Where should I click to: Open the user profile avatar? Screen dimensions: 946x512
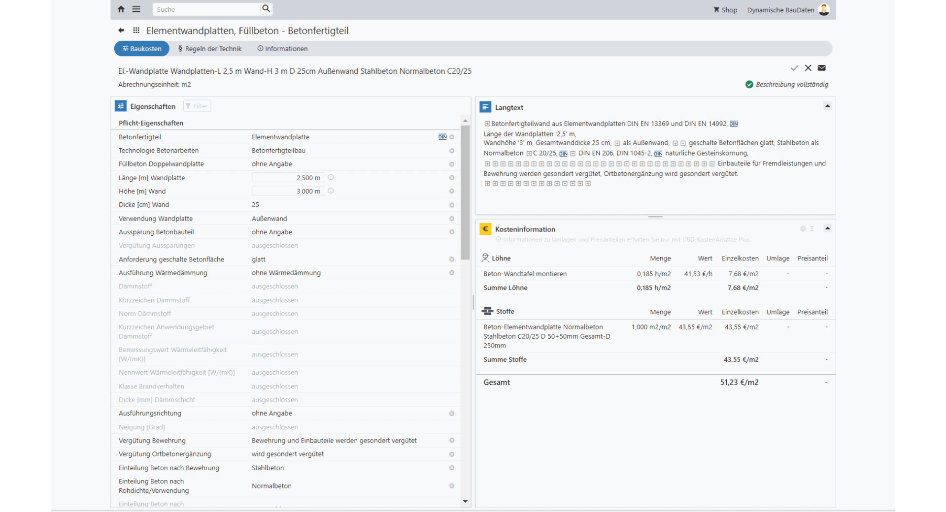tap(824, 10)
